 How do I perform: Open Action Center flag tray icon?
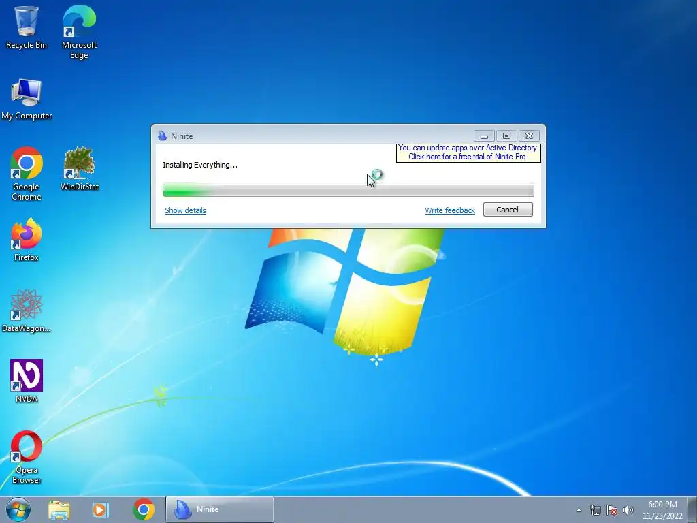(612, 510)
